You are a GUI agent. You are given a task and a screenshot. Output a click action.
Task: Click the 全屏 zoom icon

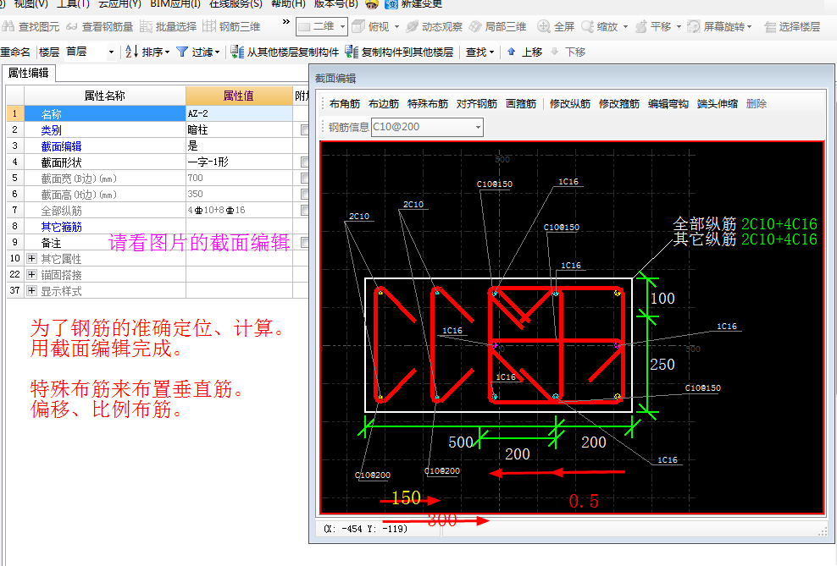coord(543,26)
